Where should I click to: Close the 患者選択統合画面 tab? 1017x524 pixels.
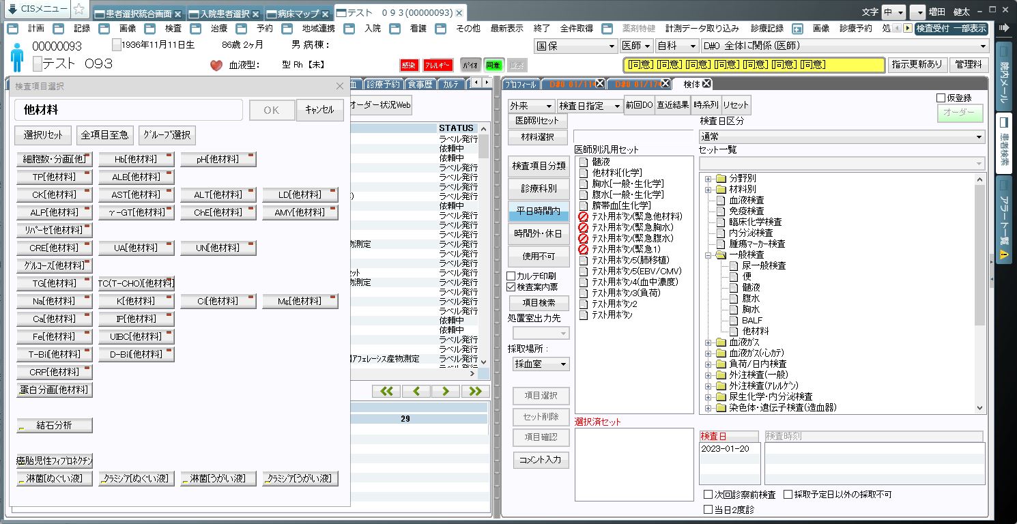click(x=178, y=14)
